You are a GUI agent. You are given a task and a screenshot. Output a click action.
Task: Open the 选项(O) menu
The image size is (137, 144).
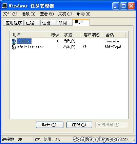(x=28, y=14)
